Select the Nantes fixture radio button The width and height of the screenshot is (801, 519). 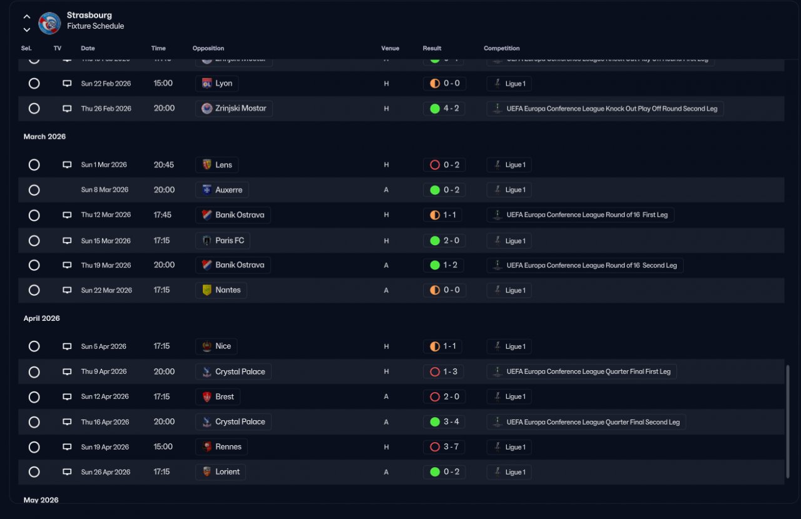[34, 290]
